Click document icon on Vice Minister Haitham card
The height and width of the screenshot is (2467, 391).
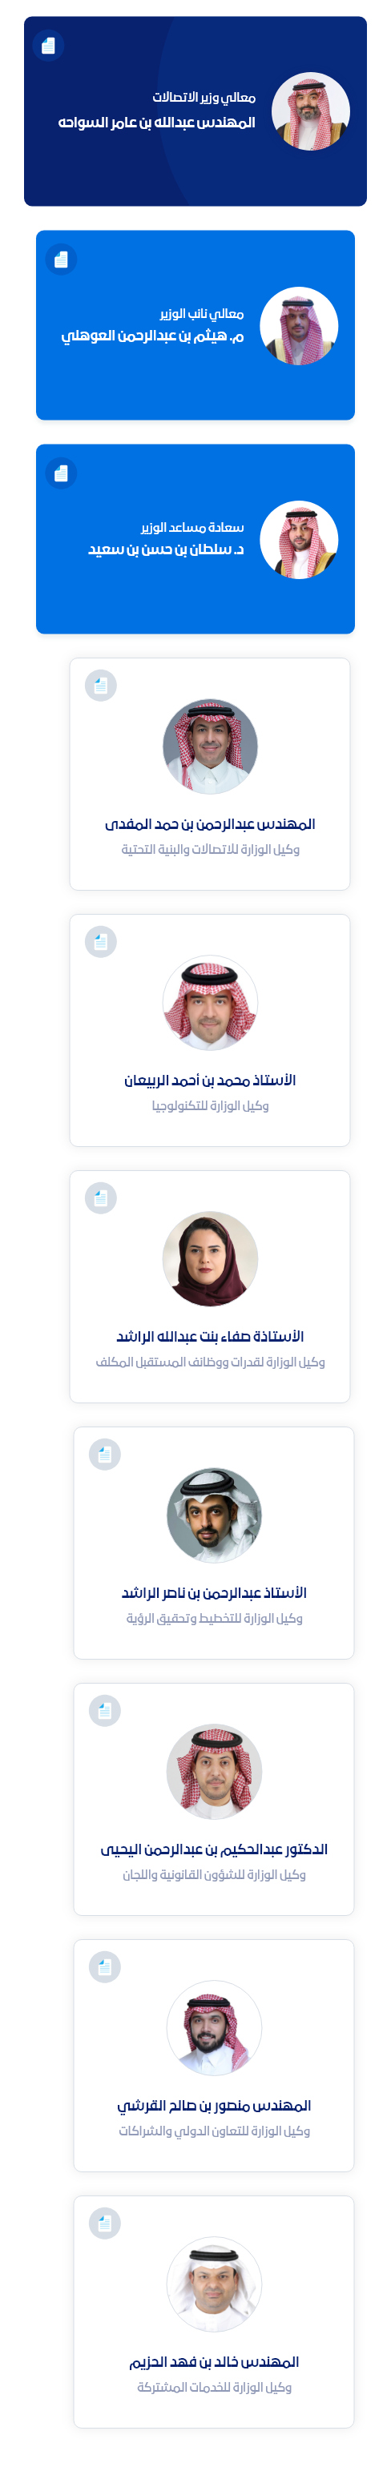click(x=62, y=259)
